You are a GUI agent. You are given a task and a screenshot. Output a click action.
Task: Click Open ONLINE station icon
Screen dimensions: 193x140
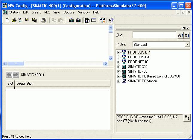[21, 20]
